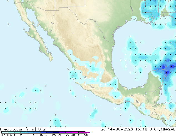Select the light blue 5–10 mm legend swatch

(x=30, y=132)
